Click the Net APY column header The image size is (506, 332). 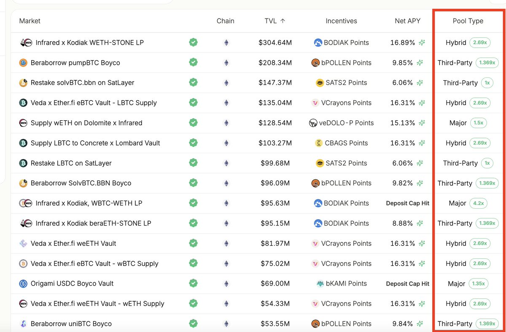coord(407,21)
